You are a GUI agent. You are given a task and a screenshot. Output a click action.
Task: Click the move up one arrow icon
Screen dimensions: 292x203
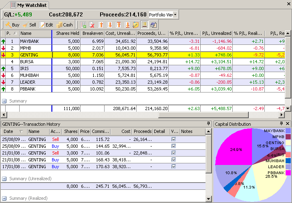pyautogui.click(x=101, y=25)
